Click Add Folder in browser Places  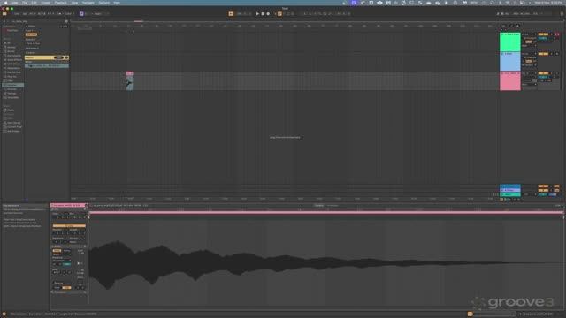[13, 131]
